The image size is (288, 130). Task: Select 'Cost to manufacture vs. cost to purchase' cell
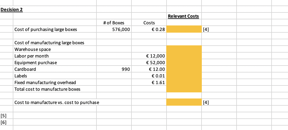pos(54,102)
